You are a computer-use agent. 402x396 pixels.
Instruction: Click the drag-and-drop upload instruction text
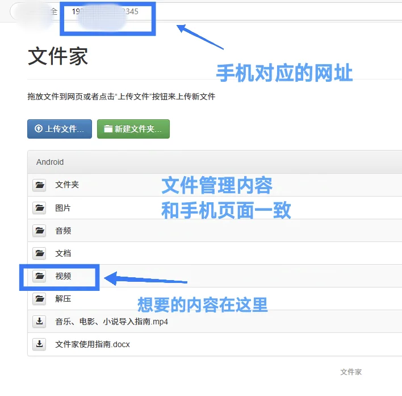[x=122, y=97]
